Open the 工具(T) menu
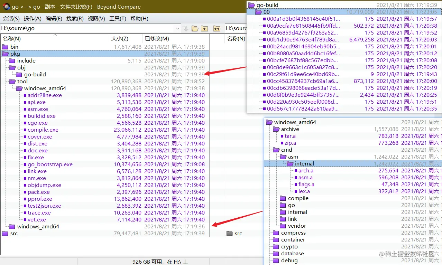Viewport: 442px width, 265px height. 118,19
